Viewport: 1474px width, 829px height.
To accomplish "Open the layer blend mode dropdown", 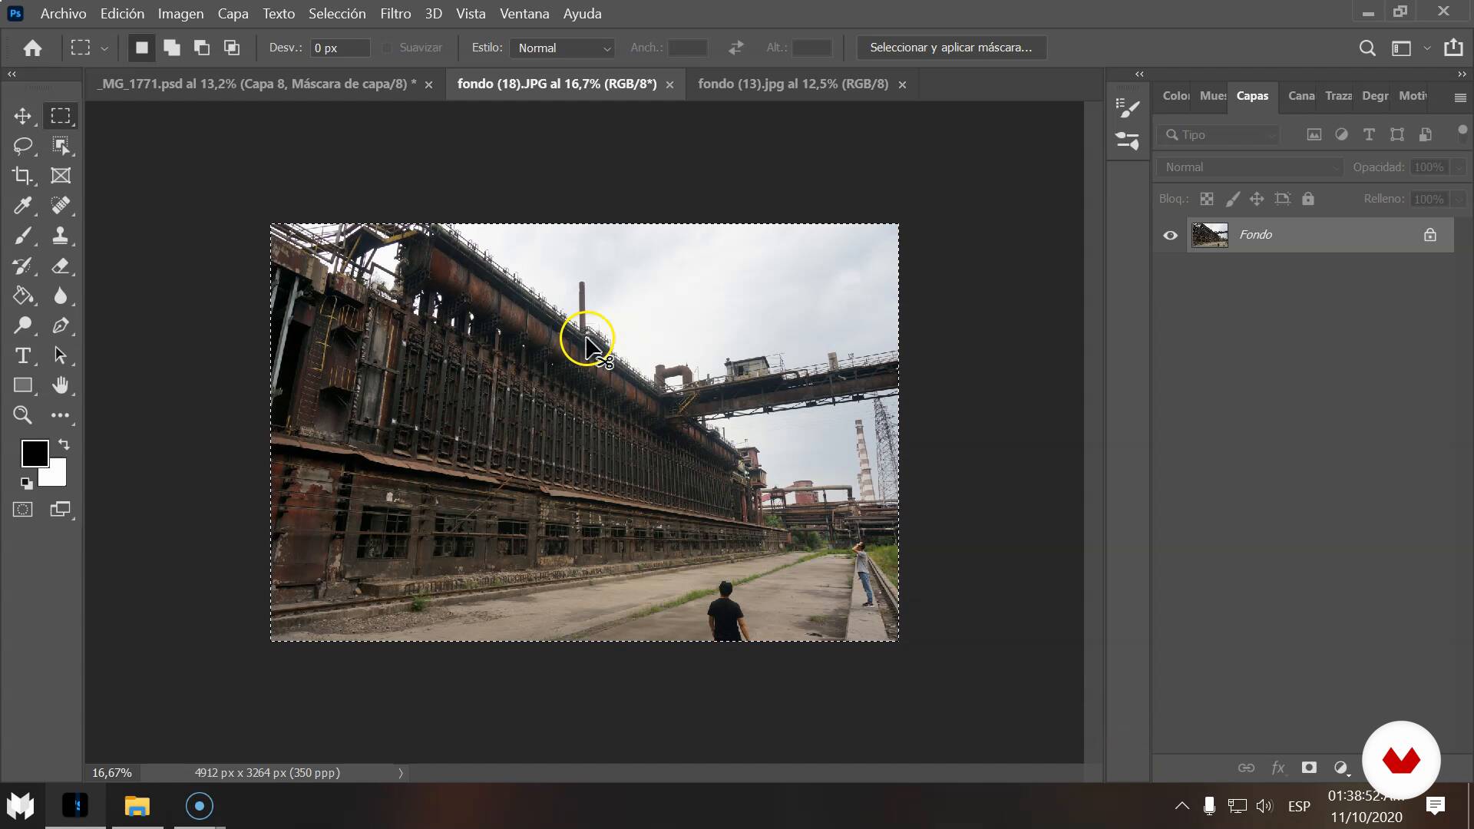I will pyautogui.click(x=1250, y=167).
